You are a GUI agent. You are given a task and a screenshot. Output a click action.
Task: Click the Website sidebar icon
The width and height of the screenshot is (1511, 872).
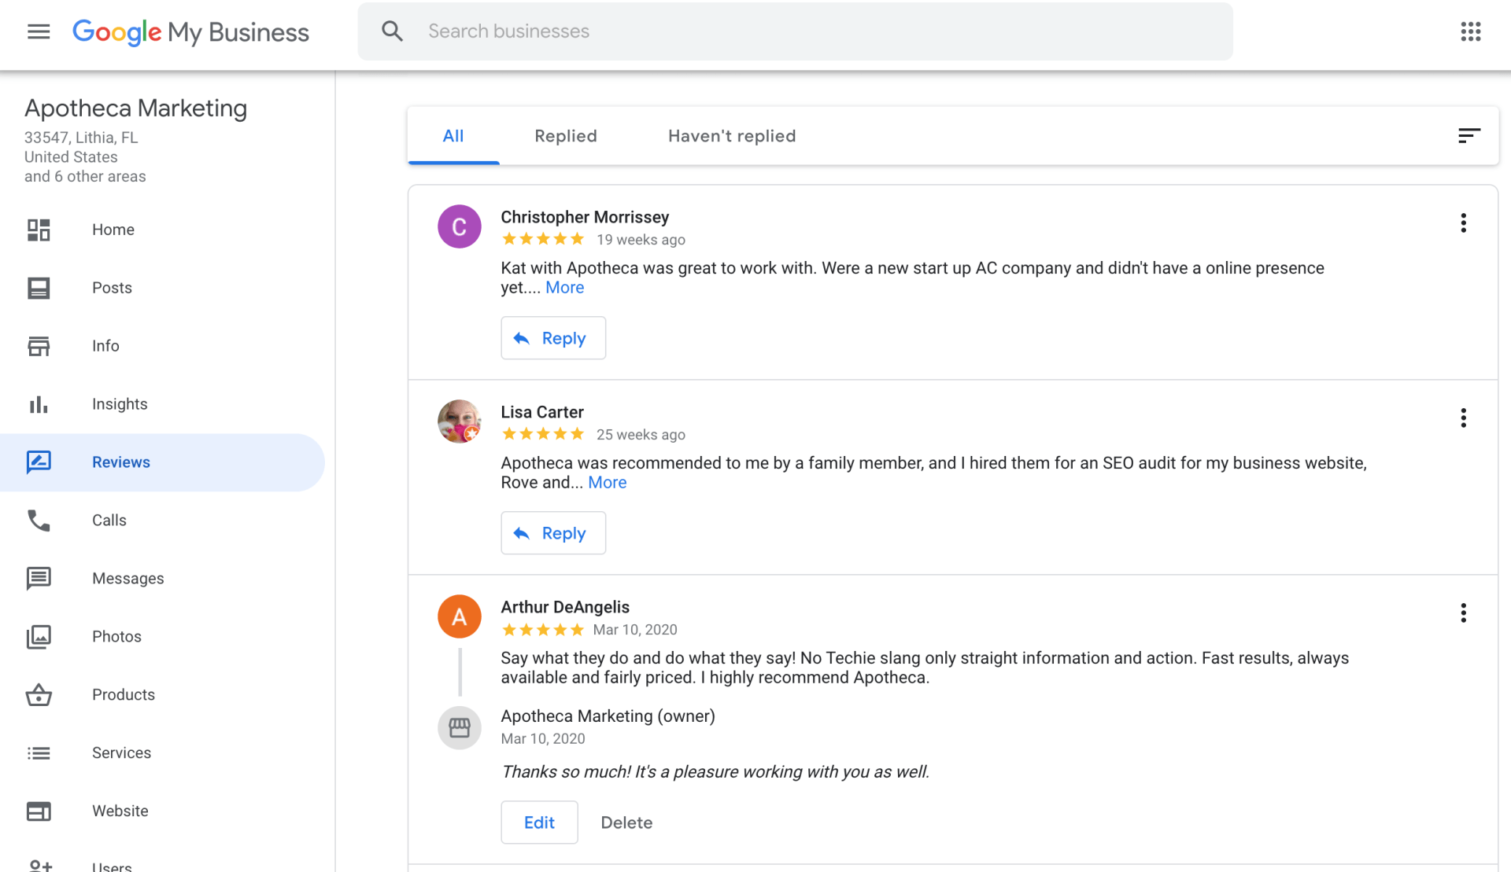pyautogui.click(x=39, y=811)
